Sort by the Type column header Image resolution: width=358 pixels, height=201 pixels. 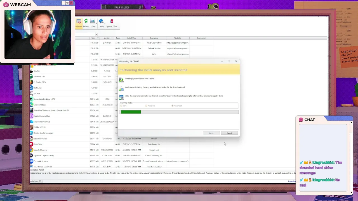[x=118, y=38]
